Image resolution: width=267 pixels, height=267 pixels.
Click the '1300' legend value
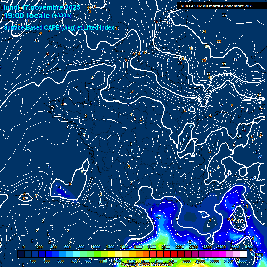[117, 261]
